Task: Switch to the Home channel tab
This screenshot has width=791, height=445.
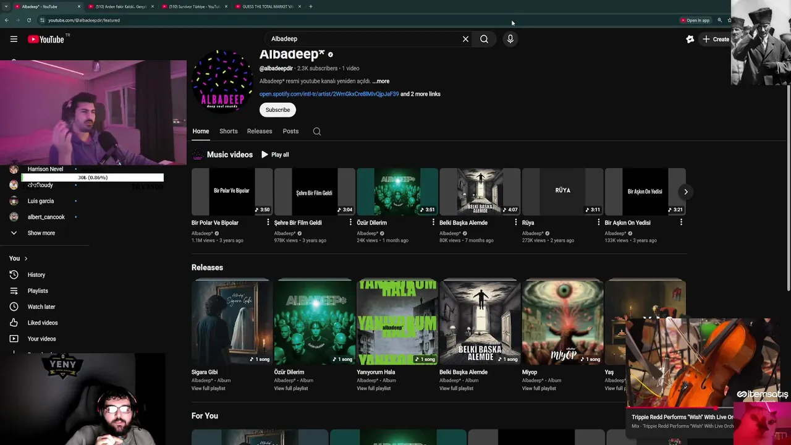Action: 200,131
